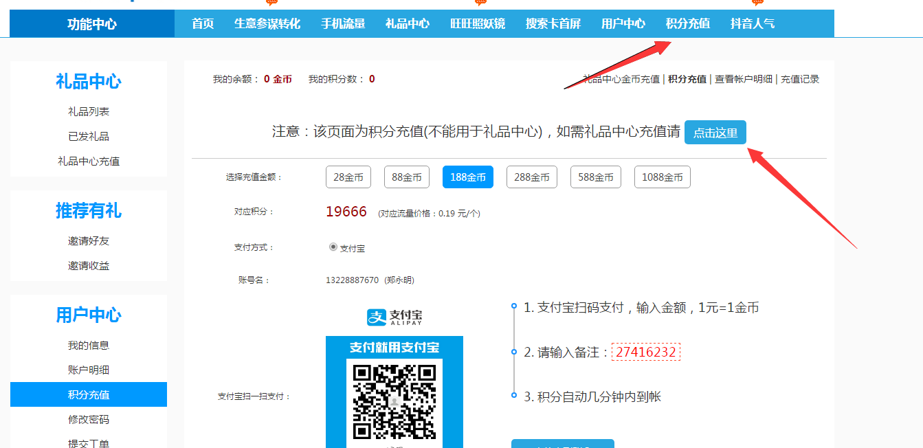Image resolution: width=923 pixels, height=448 pixels.
Task: Open 我的信息 in sidebar
Action: 89,345
